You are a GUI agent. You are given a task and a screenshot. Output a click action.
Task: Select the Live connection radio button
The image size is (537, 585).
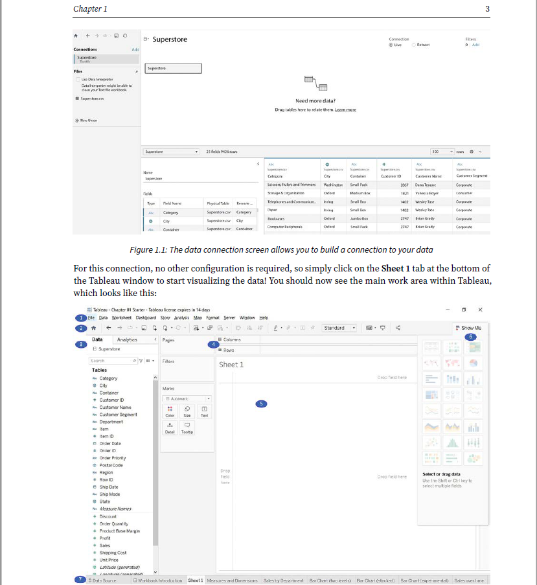point(391,45)
